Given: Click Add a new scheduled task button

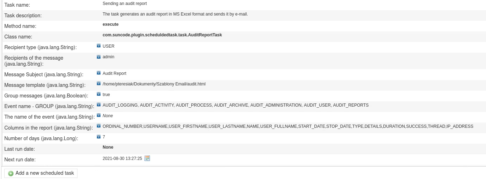Looking at the screenshot, I should pyautogui.click(x=41, y=173).
